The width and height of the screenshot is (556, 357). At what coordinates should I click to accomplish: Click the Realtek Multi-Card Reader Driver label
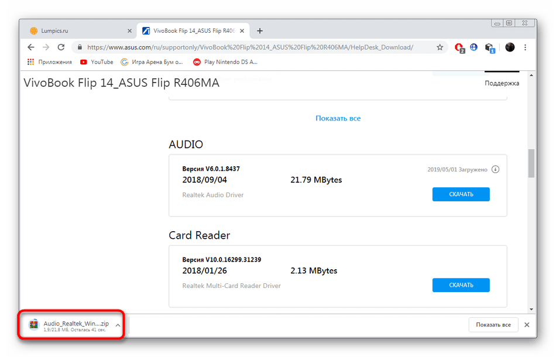coord(231,286)
